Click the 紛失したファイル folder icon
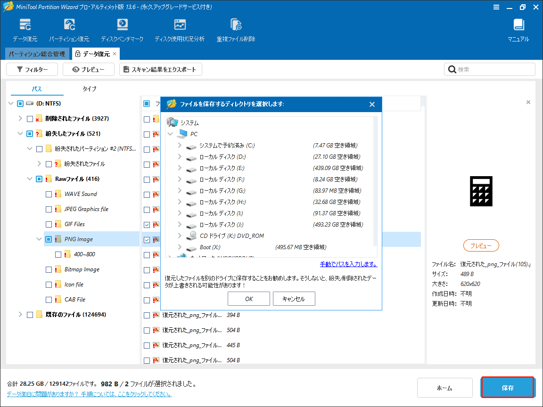The width and height of the screenshot is (543, 407). click(x=39, y=134)
